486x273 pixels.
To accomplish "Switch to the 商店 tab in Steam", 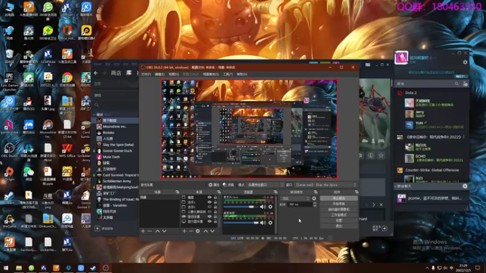I will pos(116,73).
